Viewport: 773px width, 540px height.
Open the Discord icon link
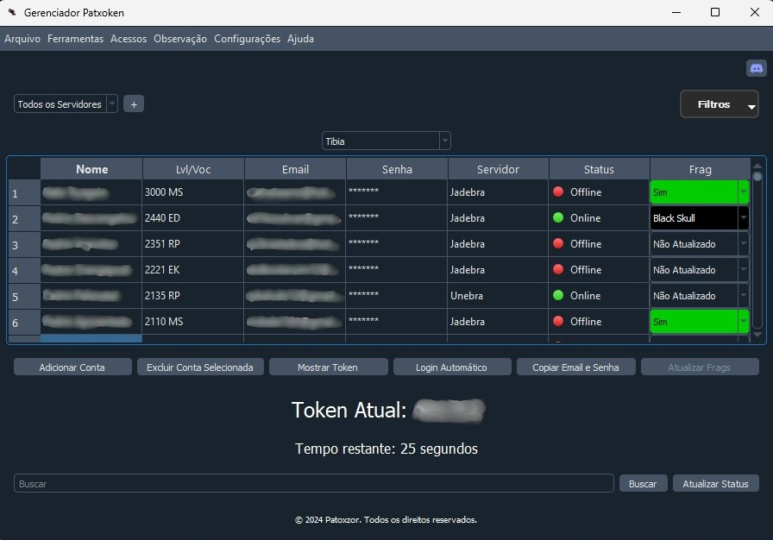[756, 68]
